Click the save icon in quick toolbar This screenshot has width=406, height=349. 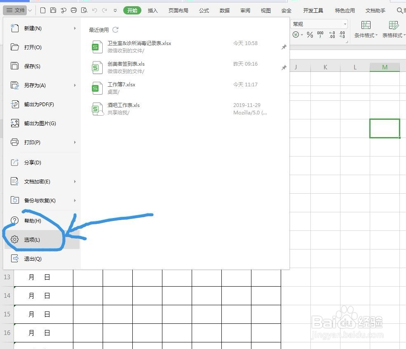[x=53, y=10]
